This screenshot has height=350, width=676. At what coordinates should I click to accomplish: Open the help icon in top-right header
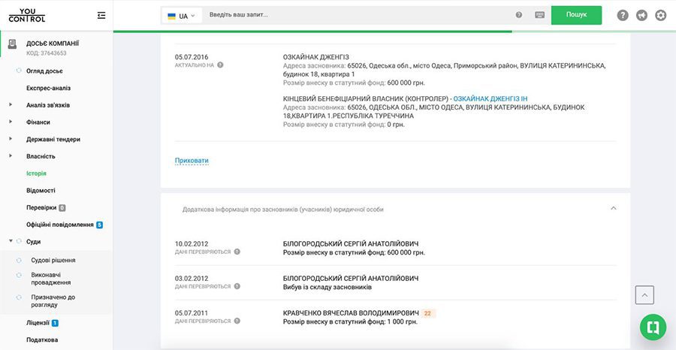tap(623, 16)
